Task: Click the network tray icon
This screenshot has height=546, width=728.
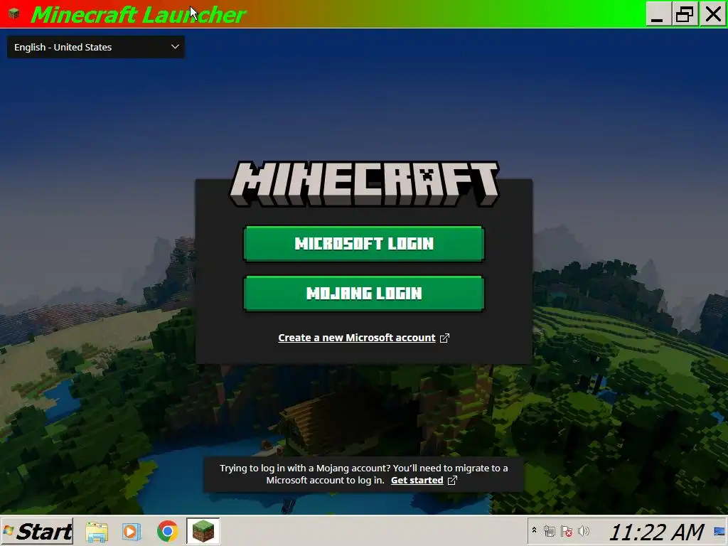Action: (550, 531)
